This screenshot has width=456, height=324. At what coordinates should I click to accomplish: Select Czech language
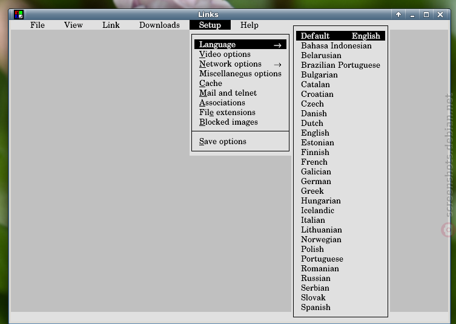[x=340, y=104]
